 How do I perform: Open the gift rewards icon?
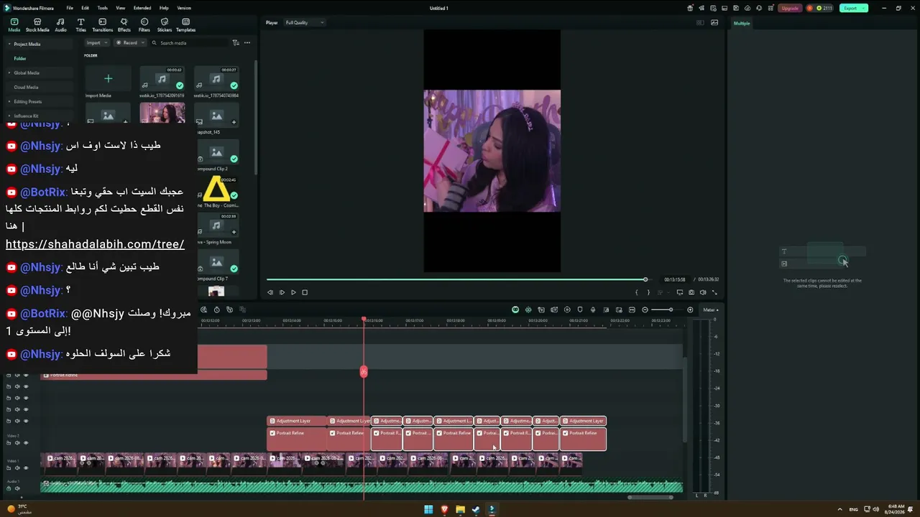pos(691,8)
